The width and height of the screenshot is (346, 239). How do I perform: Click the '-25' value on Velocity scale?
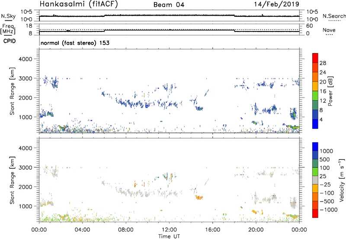click(x=325, y=184)
